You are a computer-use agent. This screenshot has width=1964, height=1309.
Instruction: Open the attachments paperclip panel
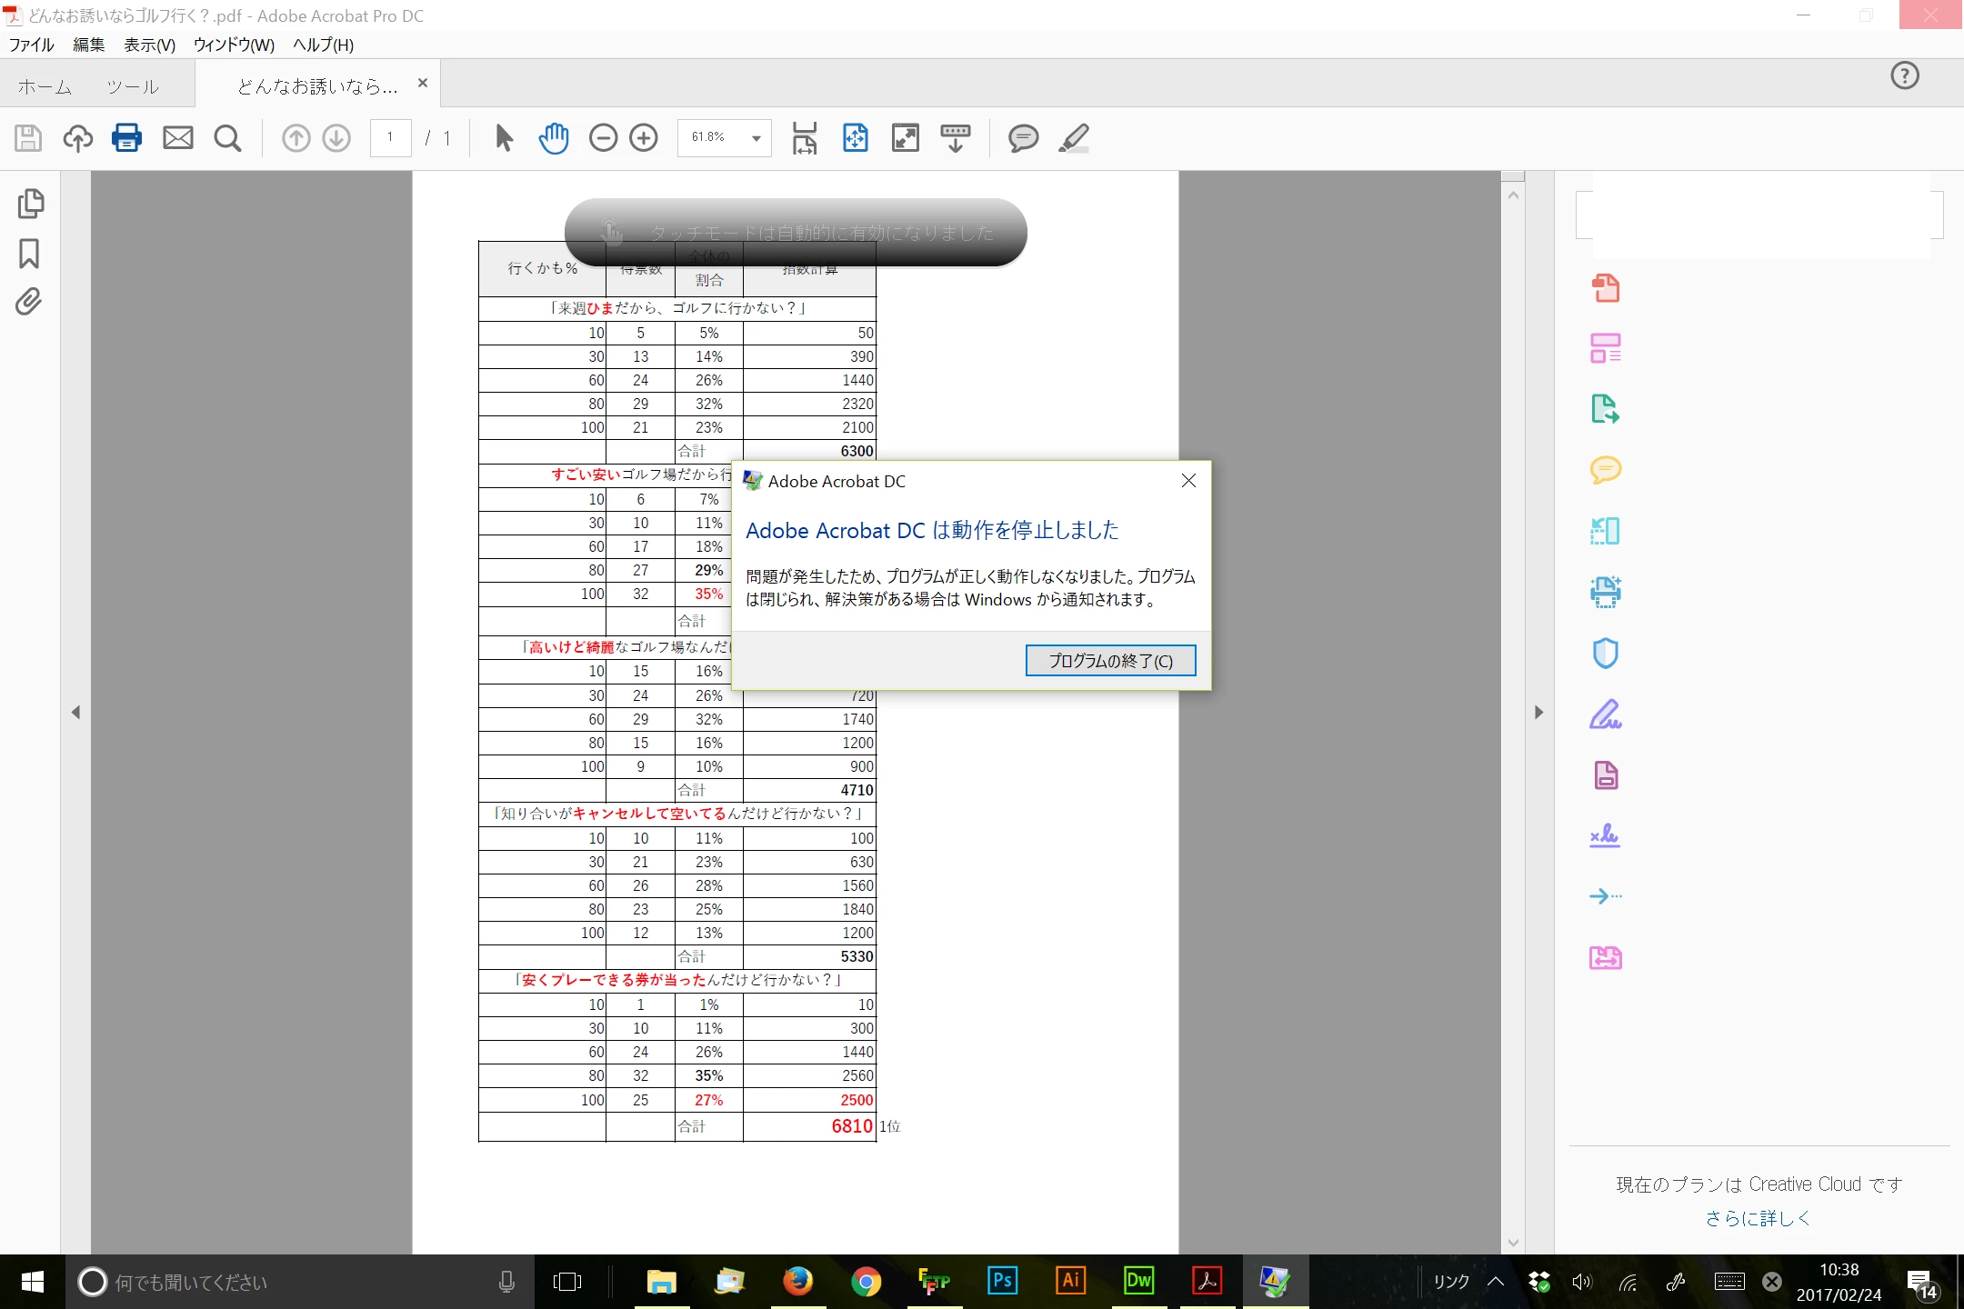[x=29, y=302]
